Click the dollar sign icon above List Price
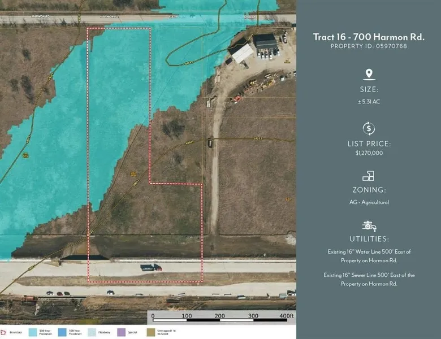 pyautogui.click(x=369, y=128)
